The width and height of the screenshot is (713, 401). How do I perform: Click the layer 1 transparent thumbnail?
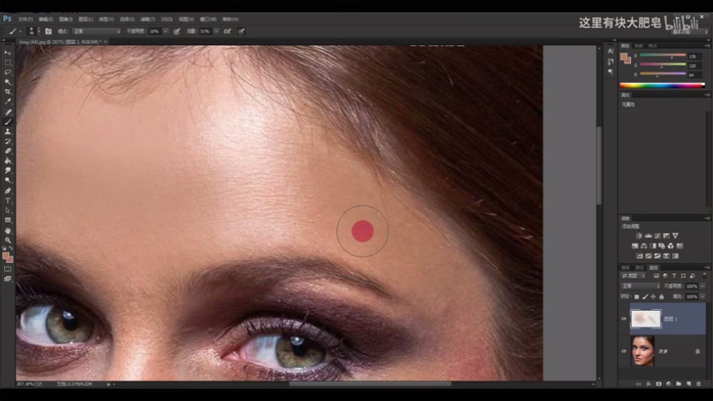point(646,319)
